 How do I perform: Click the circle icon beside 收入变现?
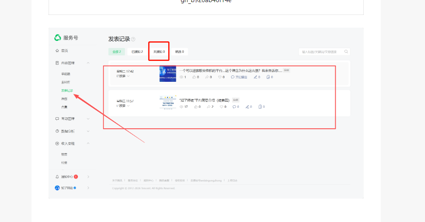click(x=57, y=144)
